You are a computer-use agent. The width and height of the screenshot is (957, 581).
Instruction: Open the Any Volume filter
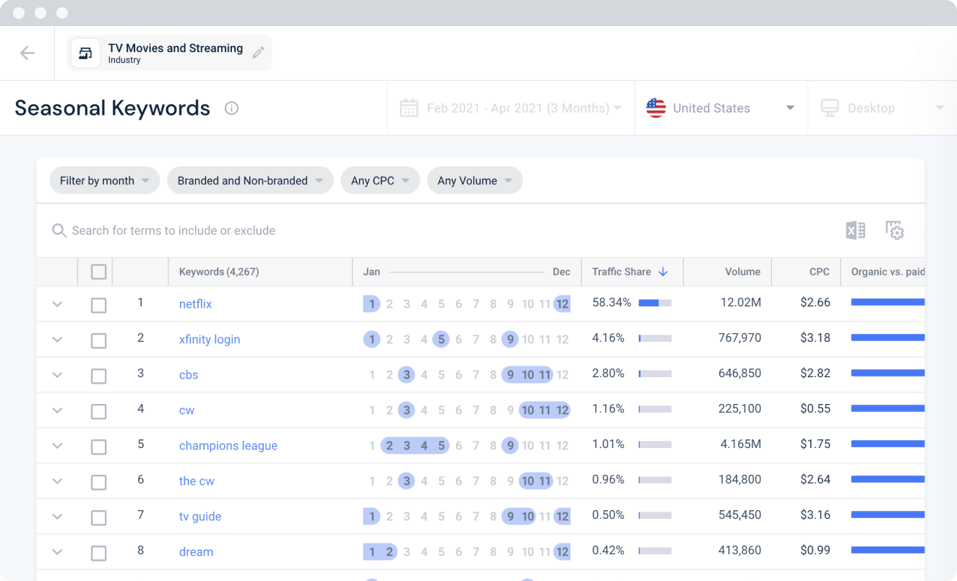[475, 181]
